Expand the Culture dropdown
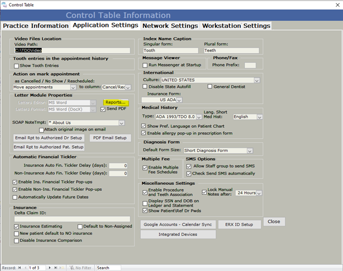 pyautogui.click(x=256, y=80)
